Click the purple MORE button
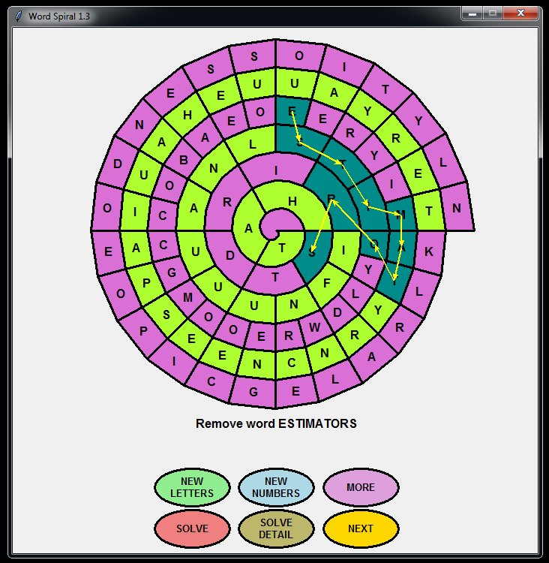This screenshot has width=549, height=563. click(x=361, y=487)
